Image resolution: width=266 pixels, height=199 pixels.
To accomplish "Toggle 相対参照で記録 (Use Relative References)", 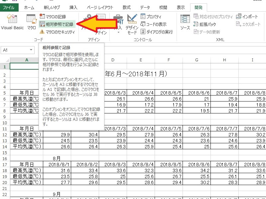I will (x=56, y=24).
